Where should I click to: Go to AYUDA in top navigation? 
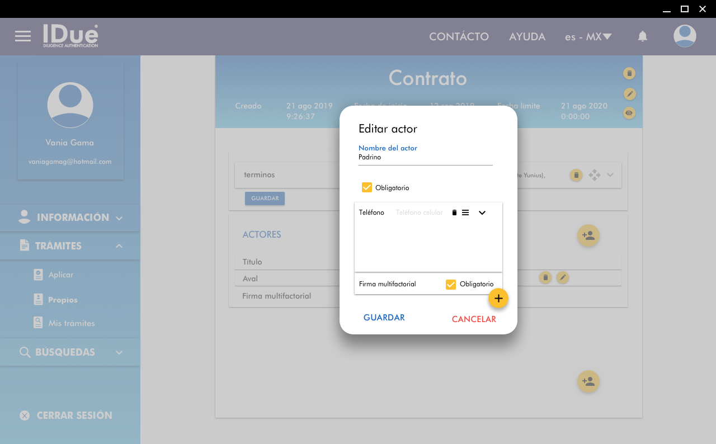[527, 37]
